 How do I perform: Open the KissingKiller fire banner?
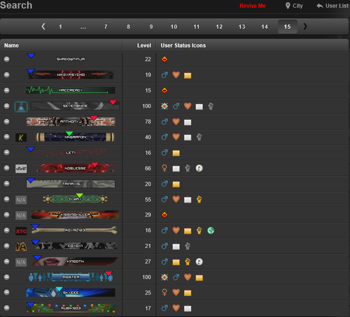[75, 215]
